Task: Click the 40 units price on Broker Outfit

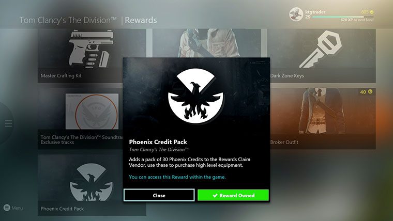Action: tap(366, 92)
